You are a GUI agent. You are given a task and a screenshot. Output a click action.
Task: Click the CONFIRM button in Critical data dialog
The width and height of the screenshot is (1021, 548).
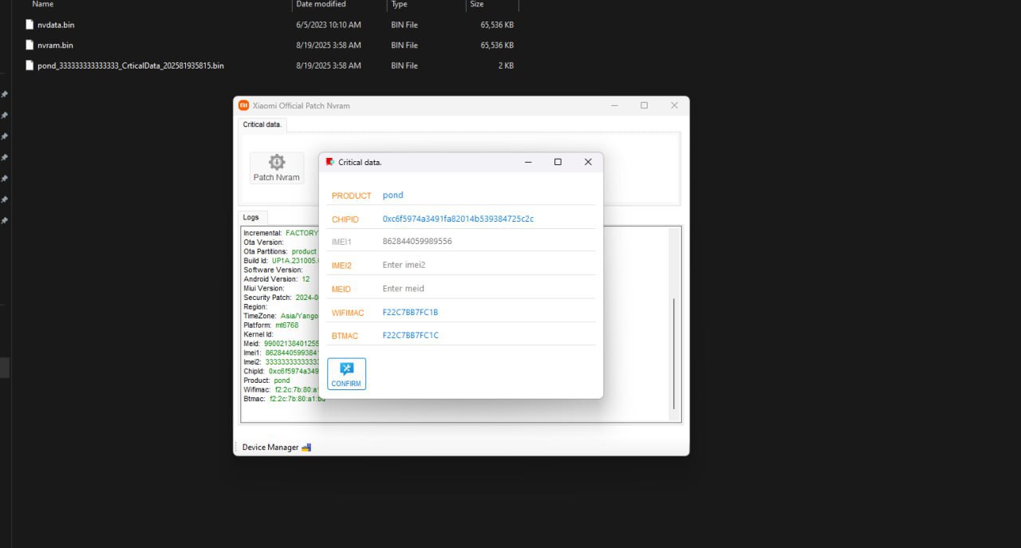pyautogui.click(x=346, y=374)
